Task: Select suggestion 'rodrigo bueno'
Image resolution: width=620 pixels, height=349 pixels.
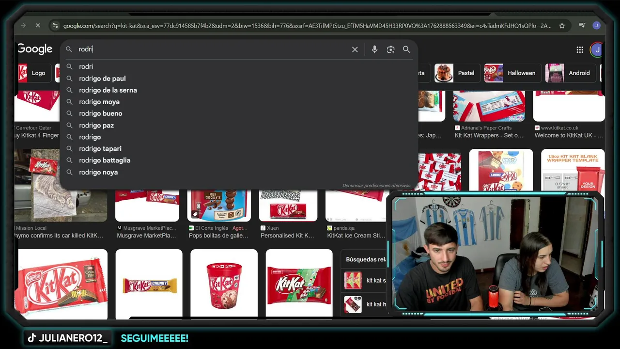Action: pos(239,113)
